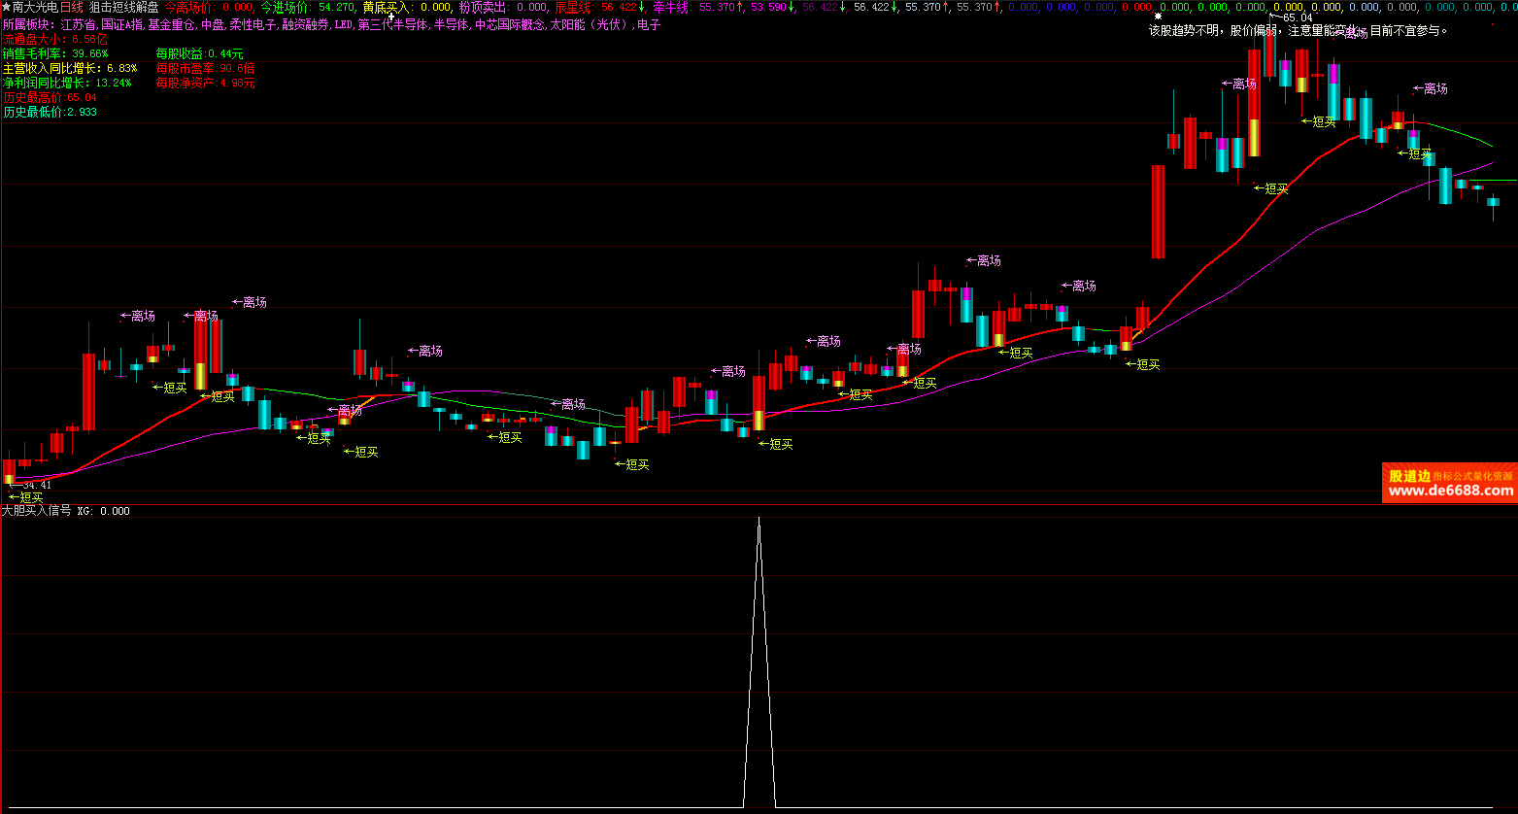Click the 大胆买入信号 sub-chart indicator title
This screenshot has width=1518, height=814.
tap(36, 511)
